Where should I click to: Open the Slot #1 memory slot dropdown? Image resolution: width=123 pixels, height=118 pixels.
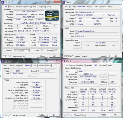click(76, 71)
